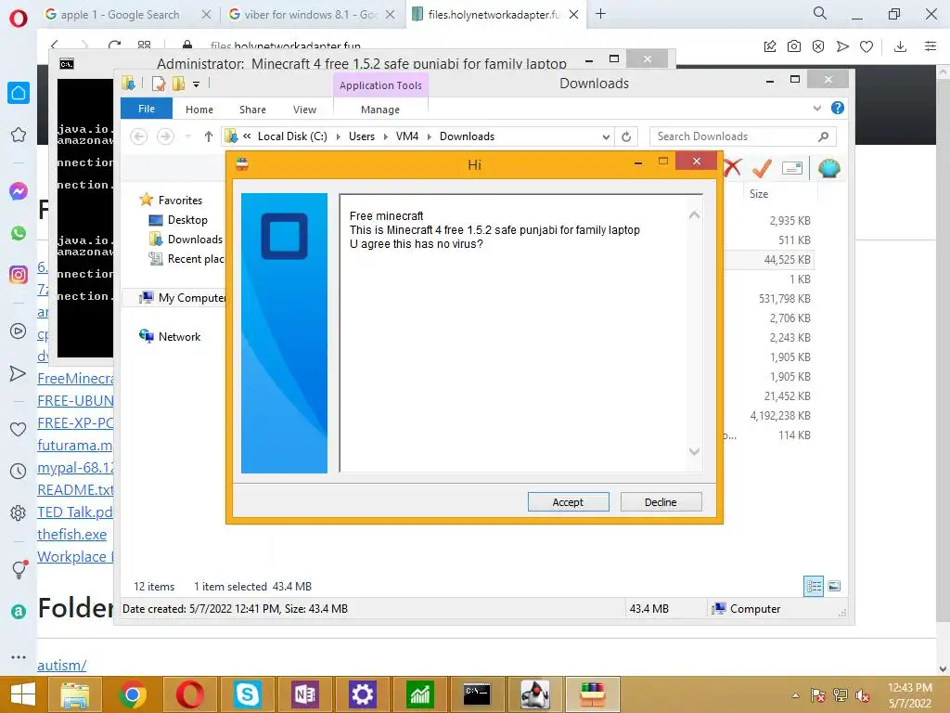Click Decline in the Hi dialog

pos(661,502)
